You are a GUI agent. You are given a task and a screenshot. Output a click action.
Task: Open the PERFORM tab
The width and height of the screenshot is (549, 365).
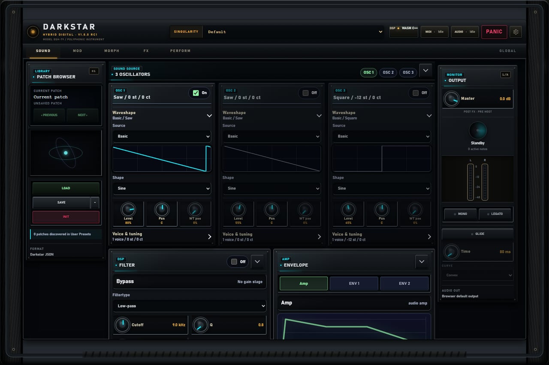click(180, 51)
